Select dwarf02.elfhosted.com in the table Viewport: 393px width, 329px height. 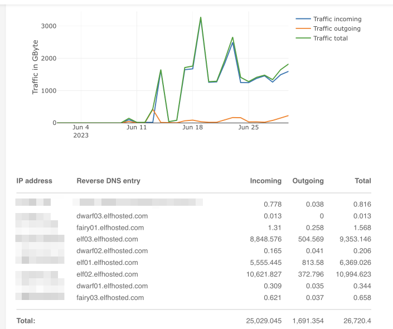pos(112,251)
